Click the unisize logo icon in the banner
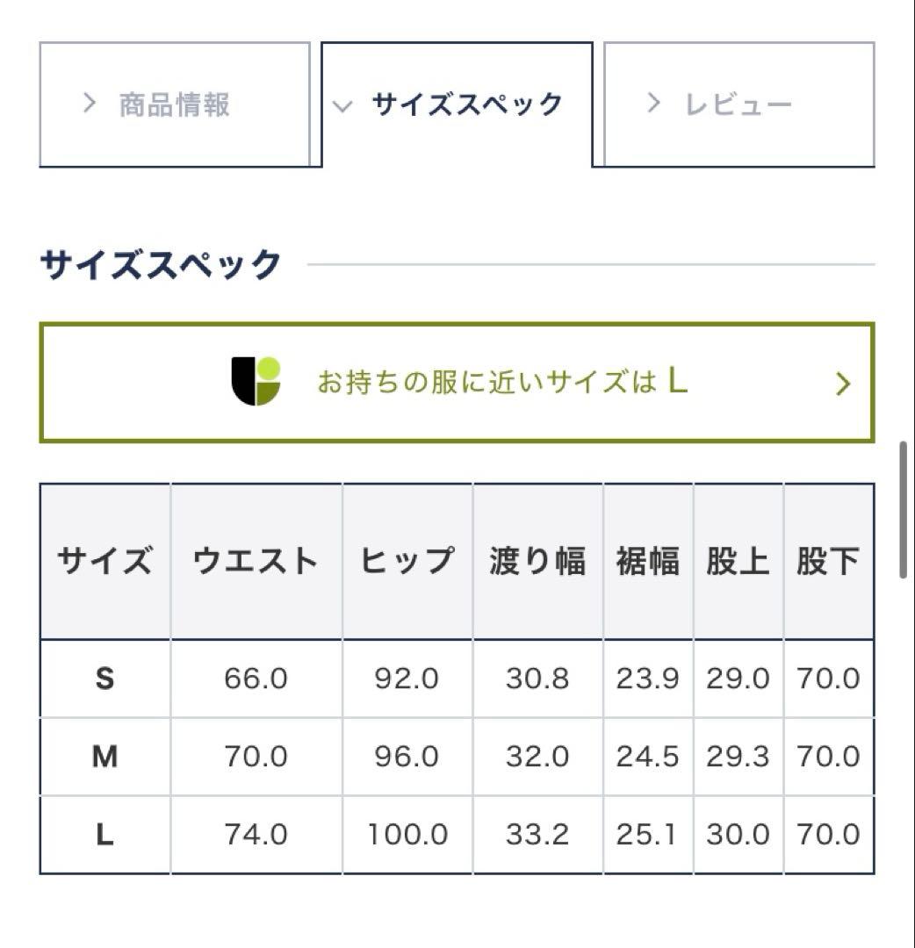The height and width of the screenshot is (948, 915). (x=254, y=382)
